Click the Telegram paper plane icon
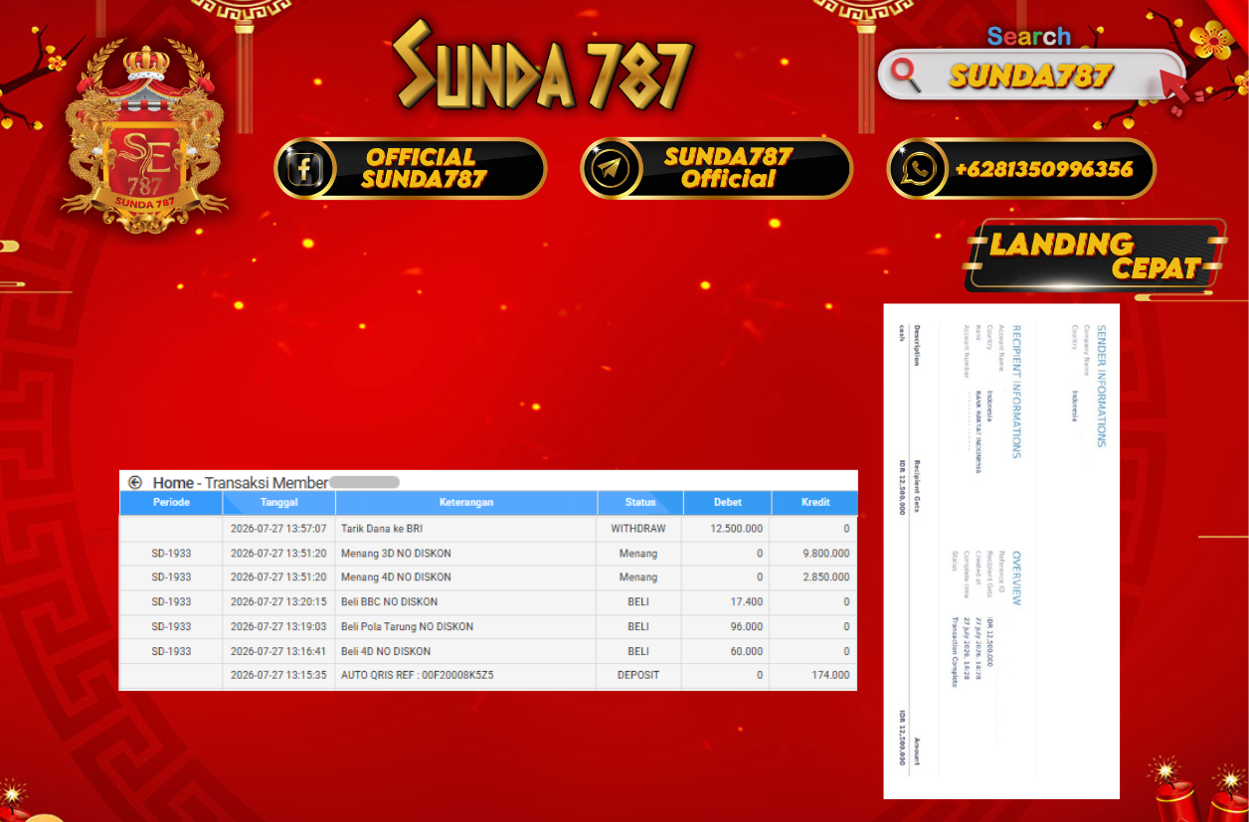Screen dimensions: 1249x822 coord(610,168)
